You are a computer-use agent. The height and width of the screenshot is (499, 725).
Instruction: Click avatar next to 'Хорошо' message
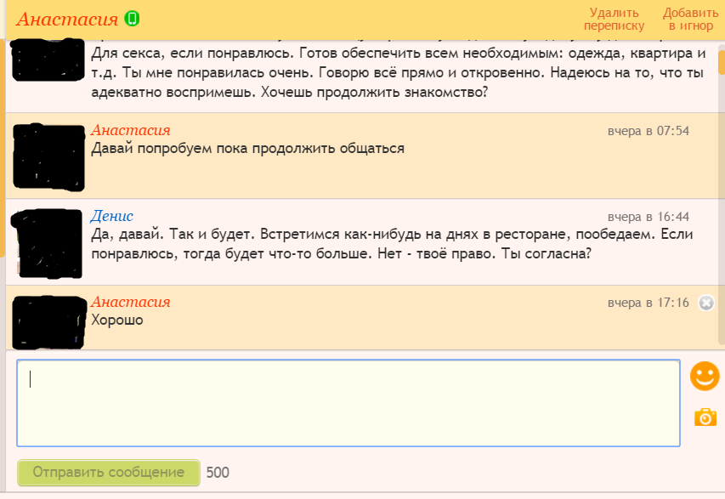pos(49,319)
